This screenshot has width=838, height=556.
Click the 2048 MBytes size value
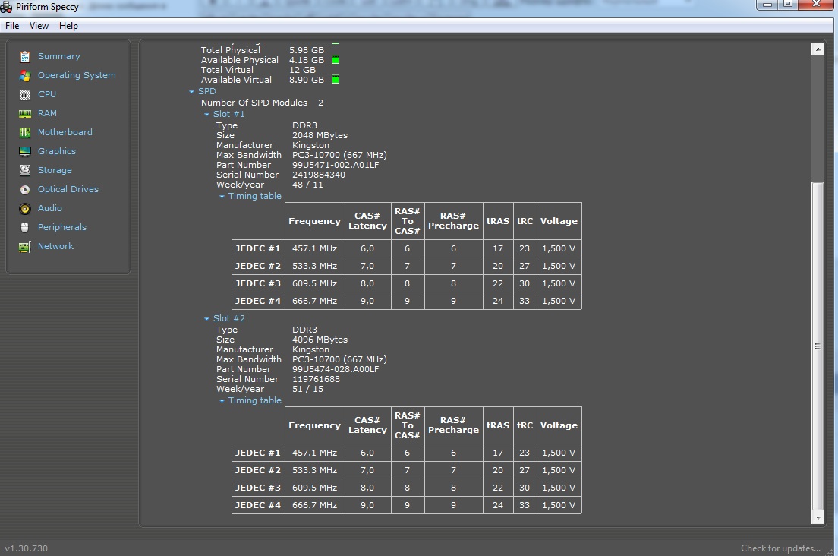pyautogui.click(x=320, y=135)
